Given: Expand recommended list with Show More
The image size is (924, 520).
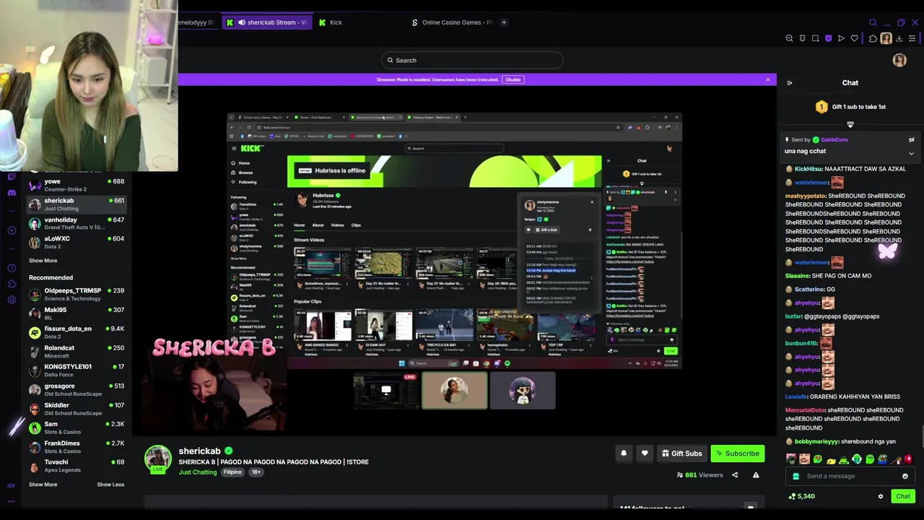Looking at the screenshot, I should (x=43, y=485).
